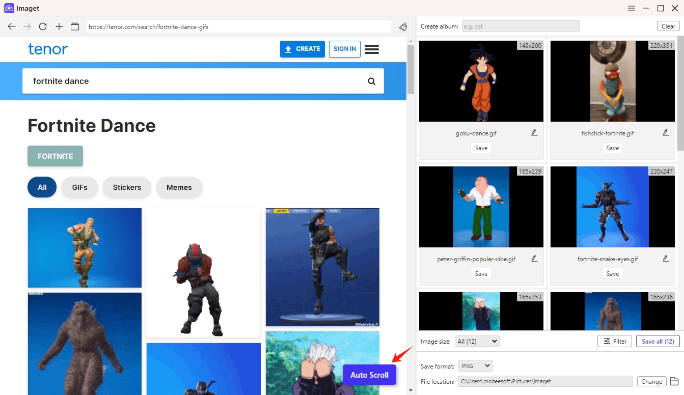684x395 pixels.
Task: Save fortnite-snake-eyes.gif
Action: 613,274
